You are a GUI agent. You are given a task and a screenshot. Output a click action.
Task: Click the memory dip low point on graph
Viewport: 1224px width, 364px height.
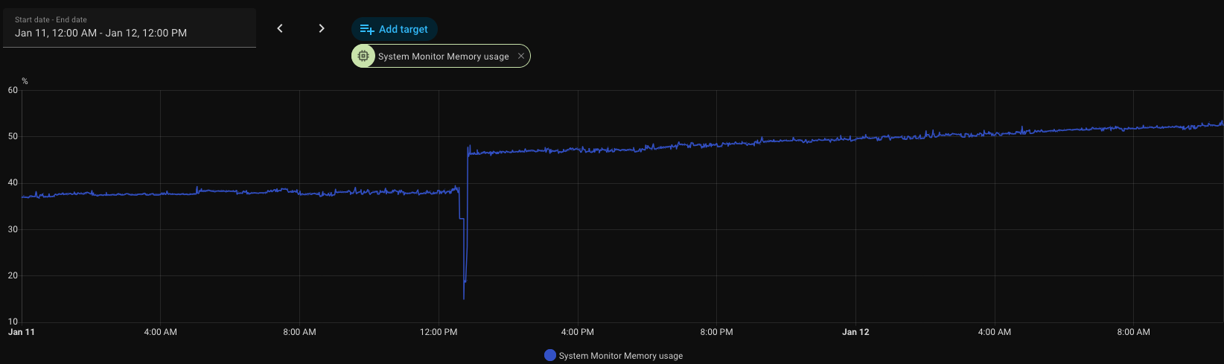tap(464, 298)
